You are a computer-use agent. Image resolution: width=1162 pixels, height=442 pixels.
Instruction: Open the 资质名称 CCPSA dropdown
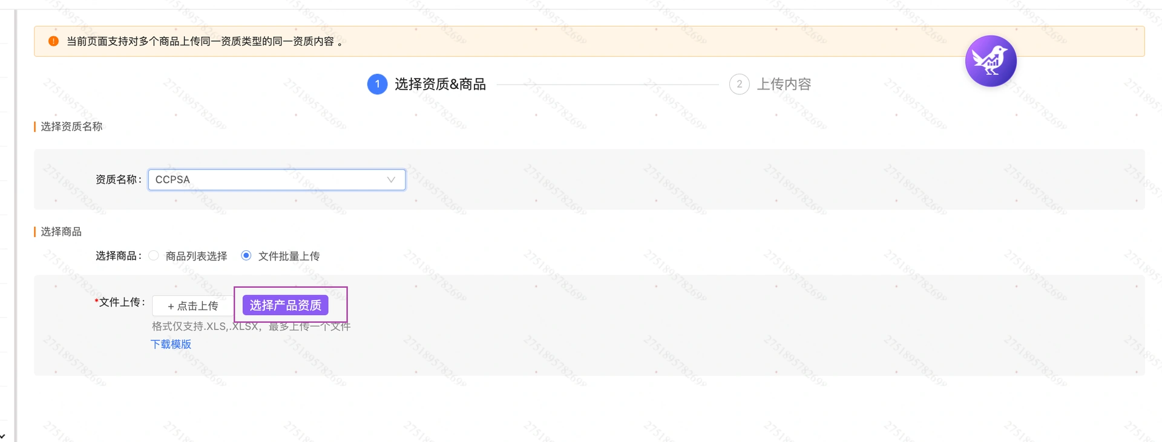click(277, 180)
